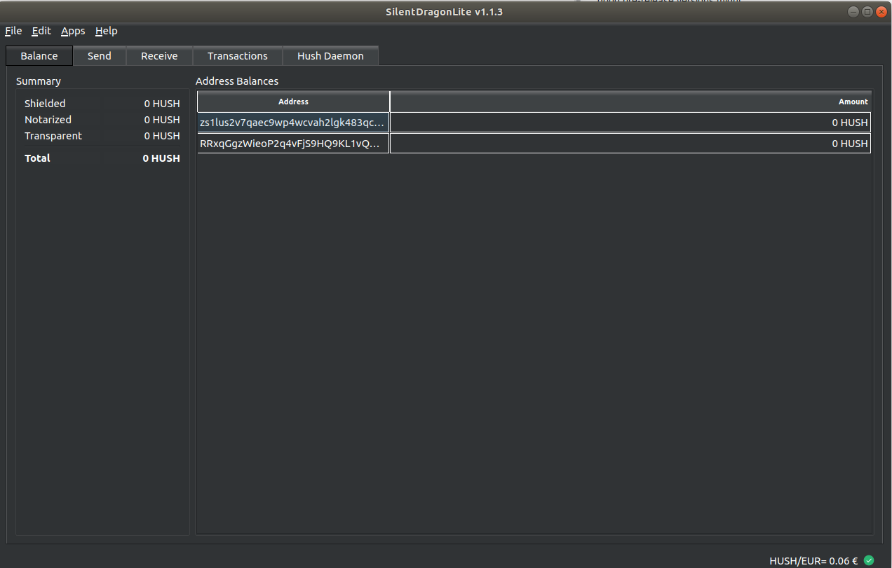This screenshot has height=568, width=892.
Task: Close the SilentDragonLite window
Action: coord(881,12)
